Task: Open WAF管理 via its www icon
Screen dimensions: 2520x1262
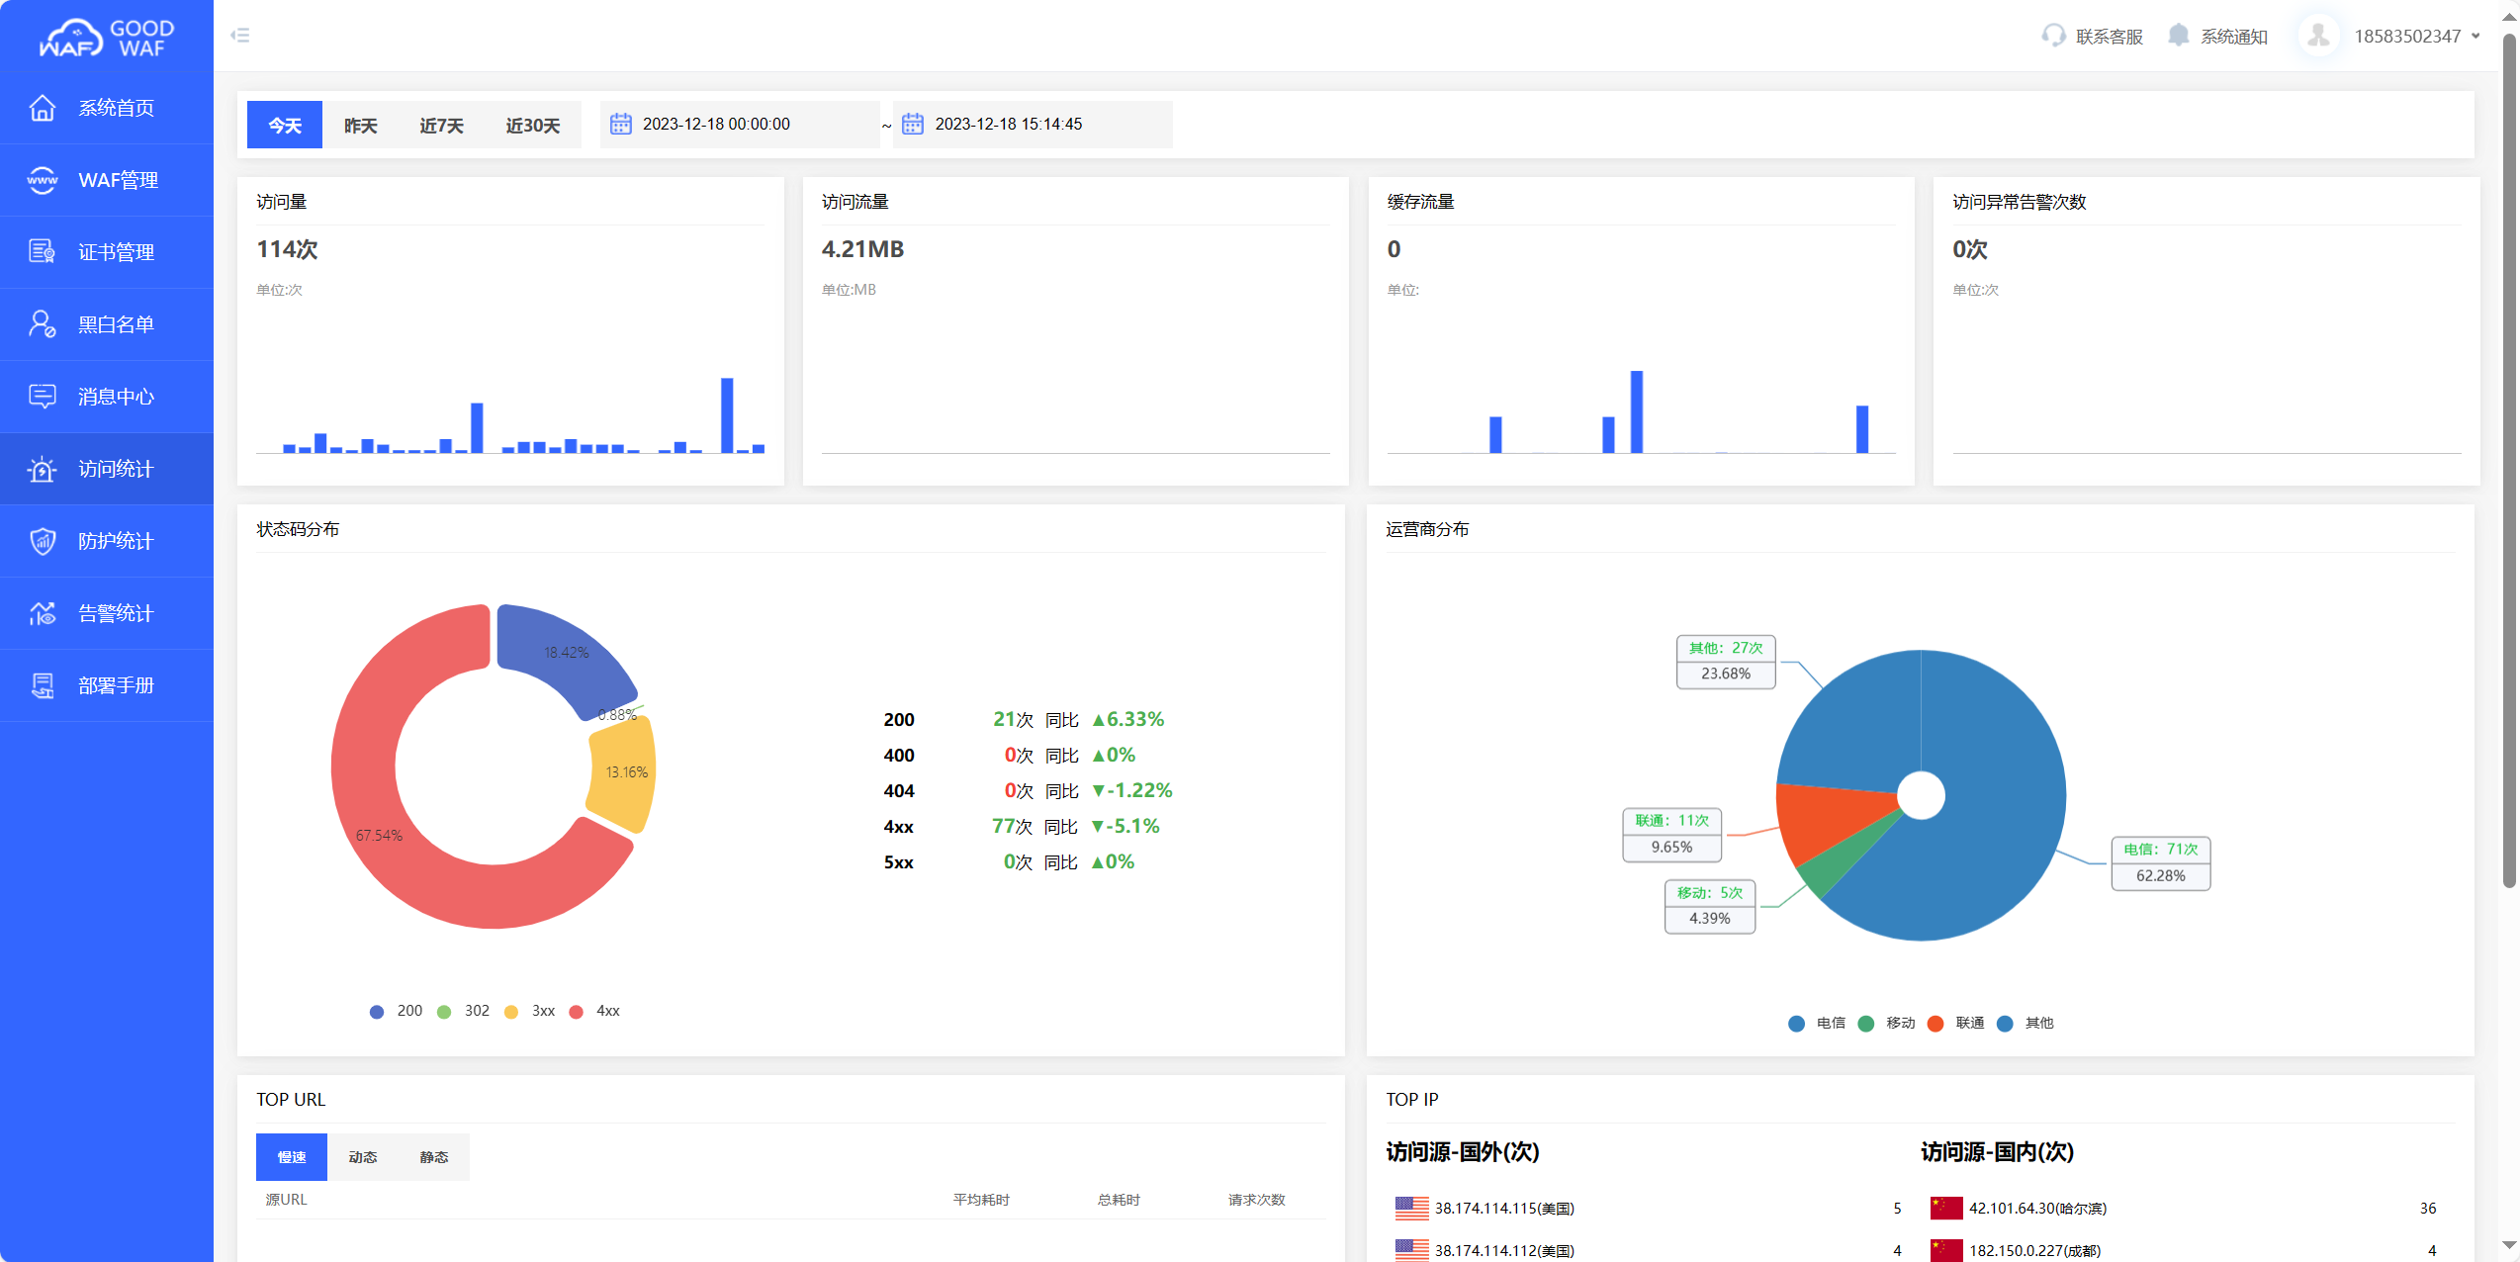Action: coord(43,180)
